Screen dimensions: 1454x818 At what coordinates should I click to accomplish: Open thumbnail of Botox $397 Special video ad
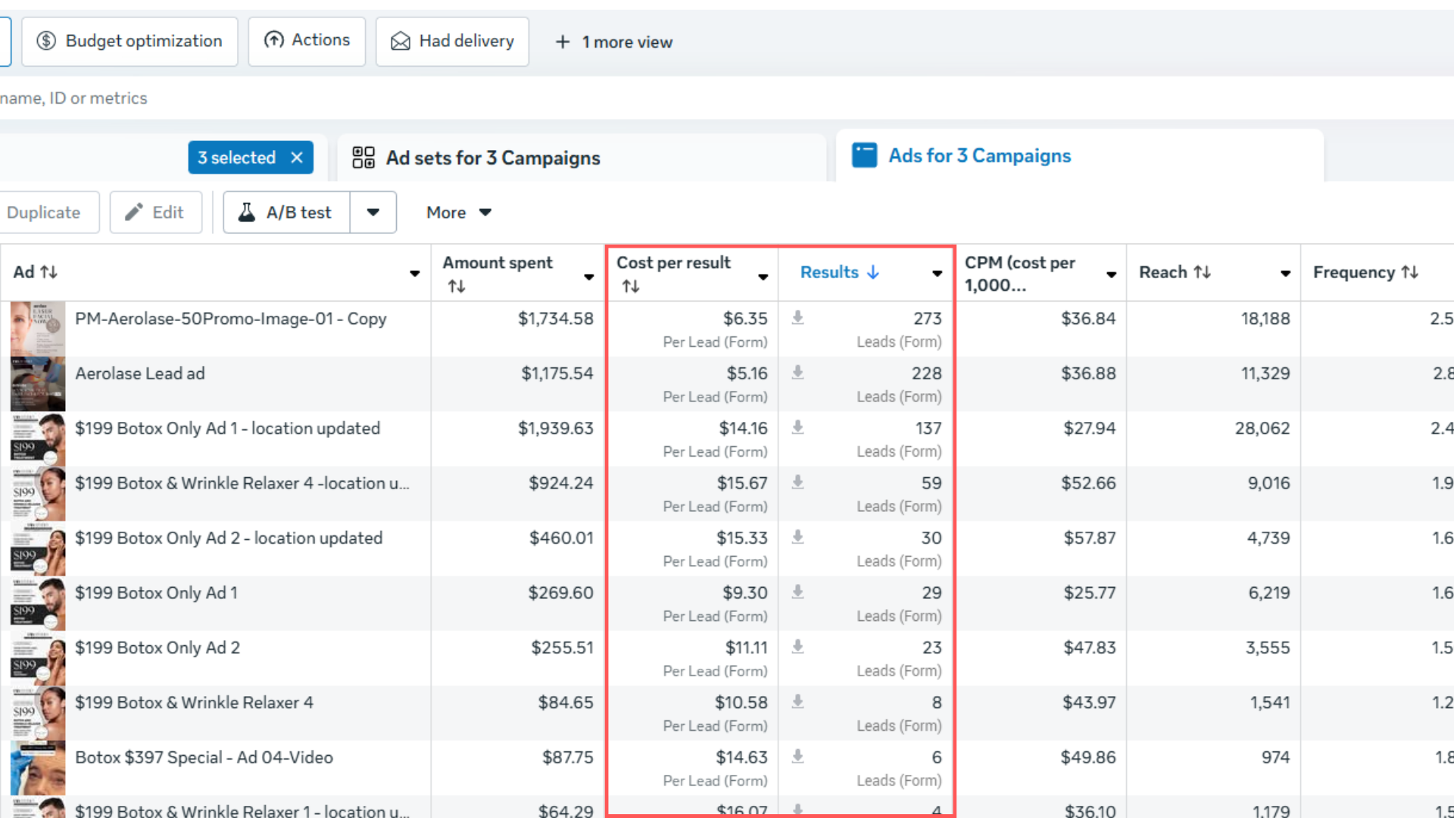point(38,768)
